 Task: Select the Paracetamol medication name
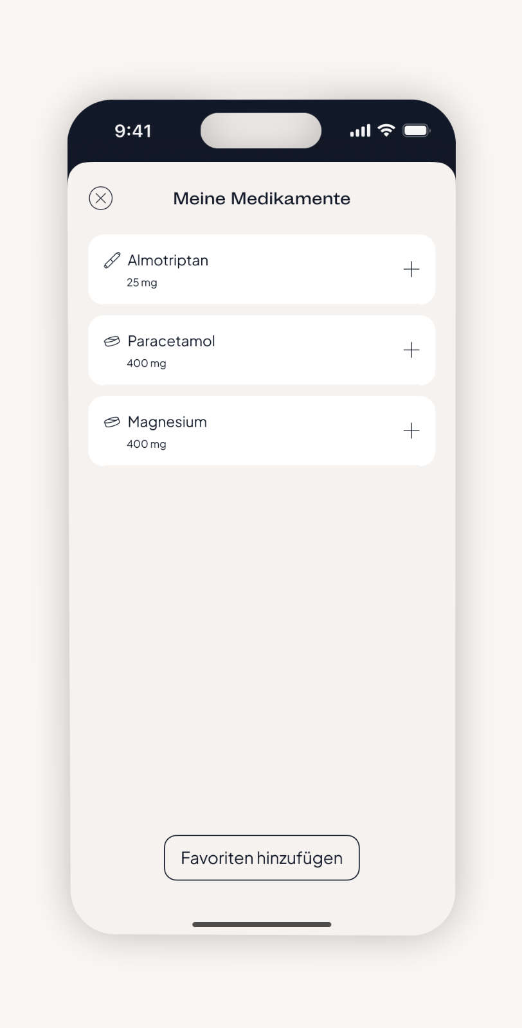171,341
